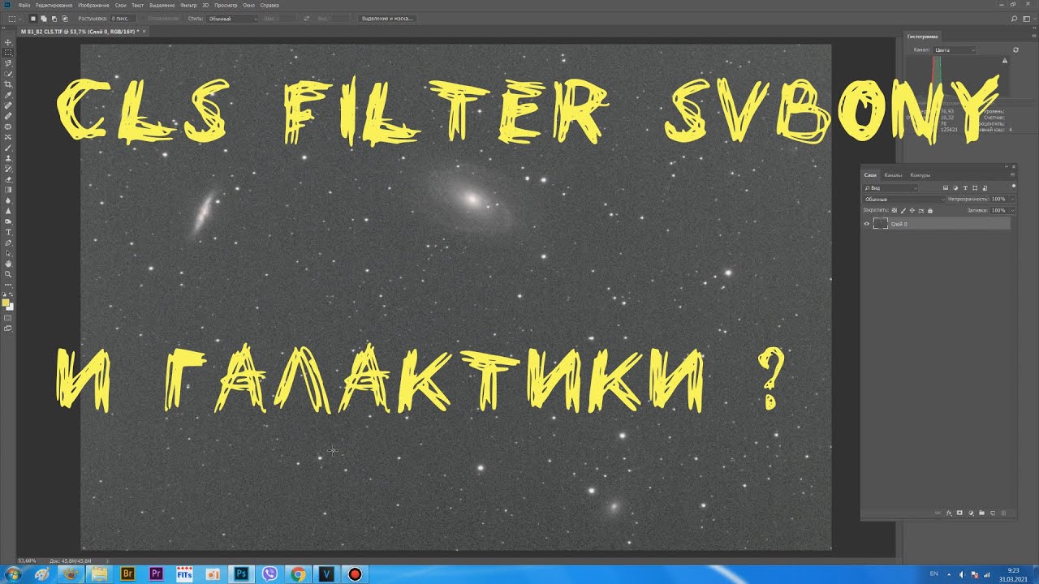This screenshot has width=1039, height=584.
Task: Click New selection mode icon
Action: (33, 19)
